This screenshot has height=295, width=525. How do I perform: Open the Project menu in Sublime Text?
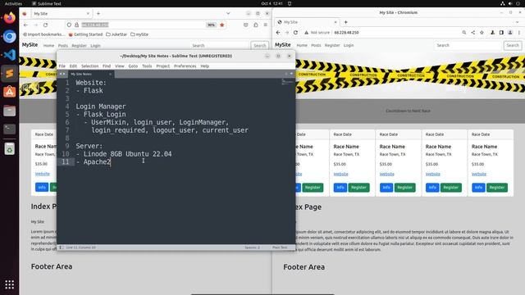pos(162,66)
